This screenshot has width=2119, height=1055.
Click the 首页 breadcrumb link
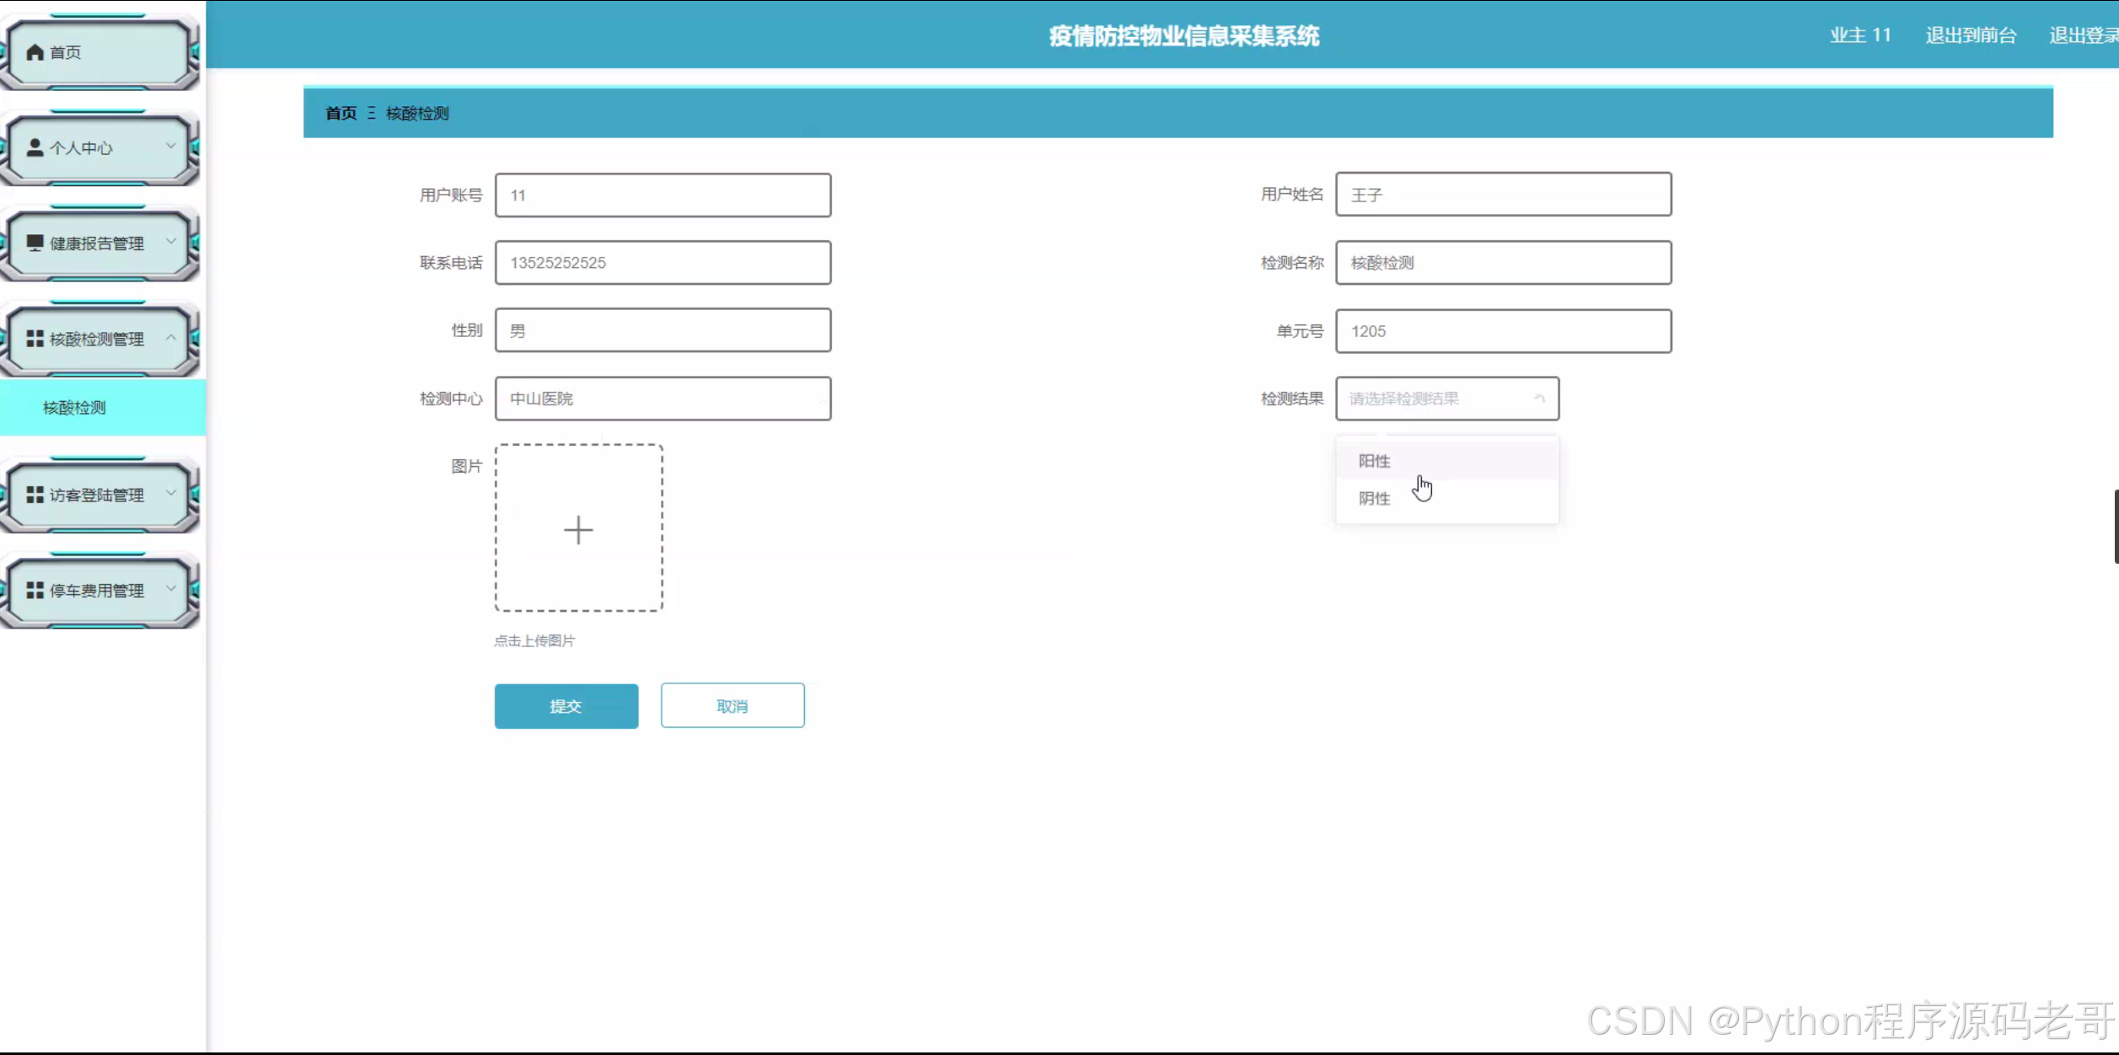(x=341, y=113)
